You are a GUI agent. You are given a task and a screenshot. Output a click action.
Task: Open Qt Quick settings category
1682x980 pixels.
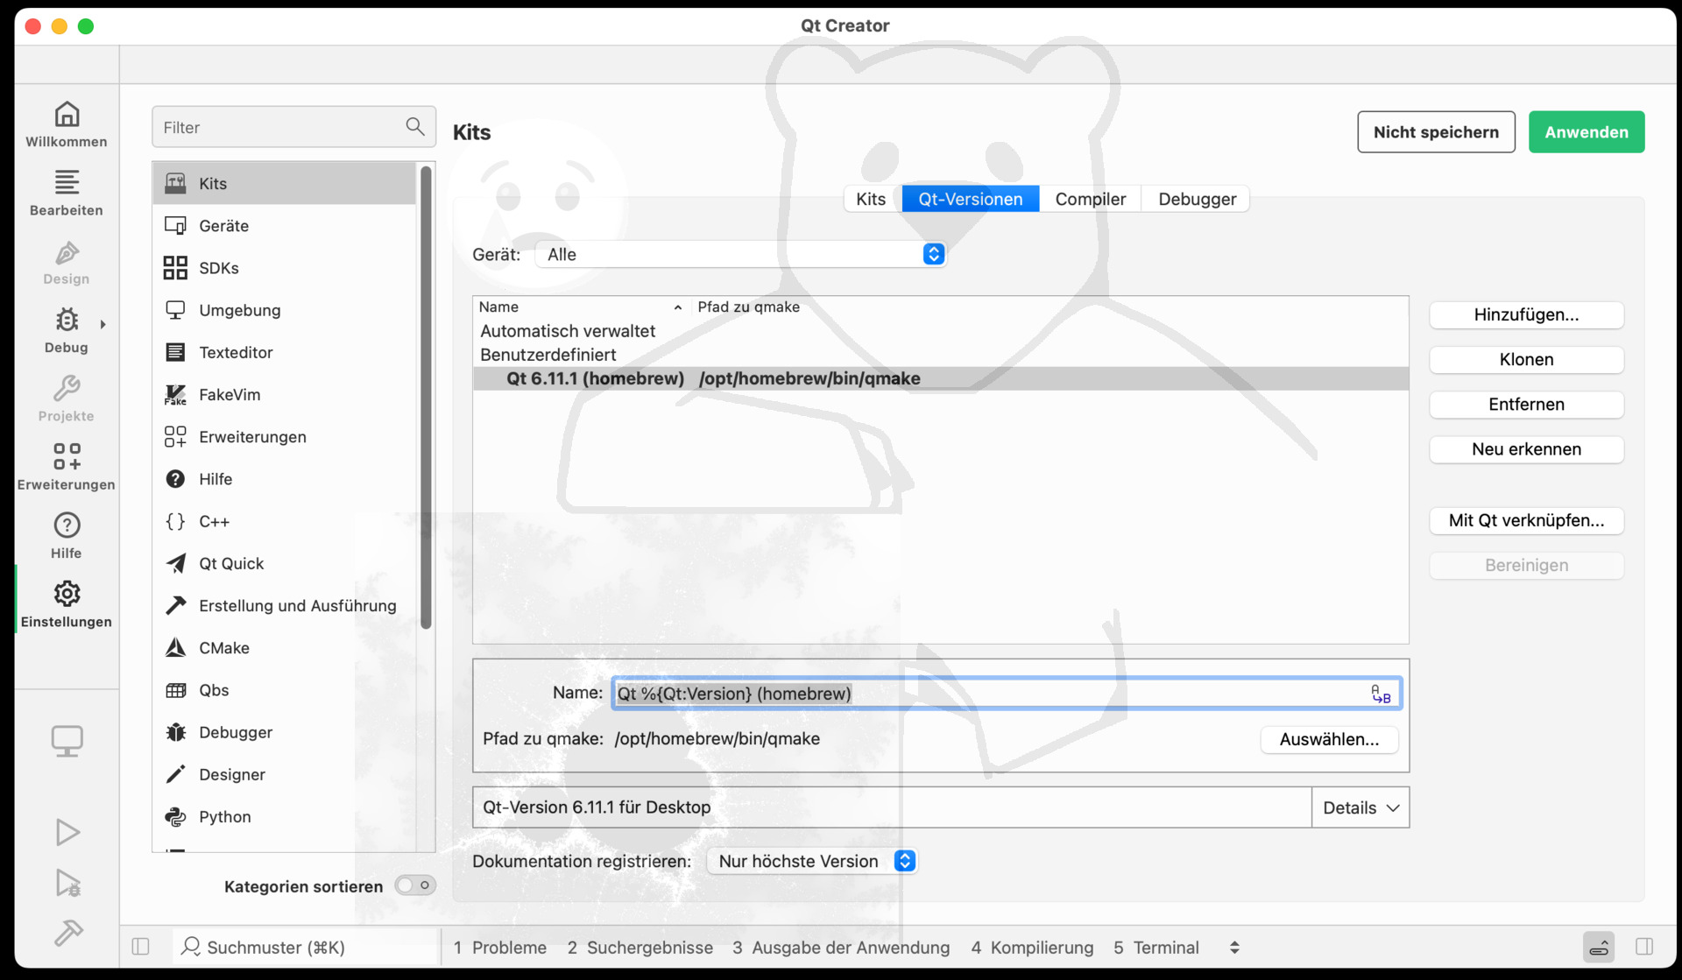coord(284,564)
